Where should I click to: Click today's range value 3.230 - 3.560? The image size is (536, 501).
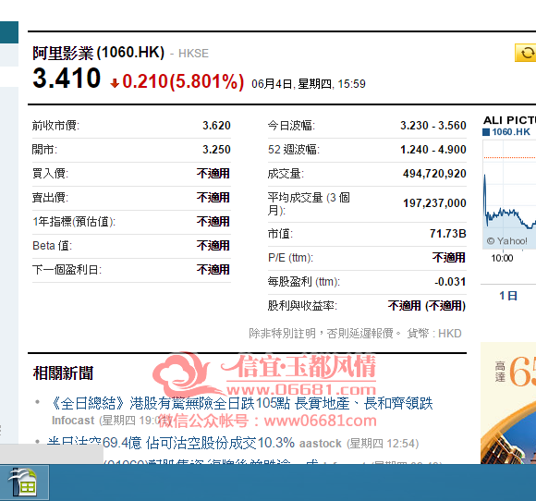tap(433, 126)
